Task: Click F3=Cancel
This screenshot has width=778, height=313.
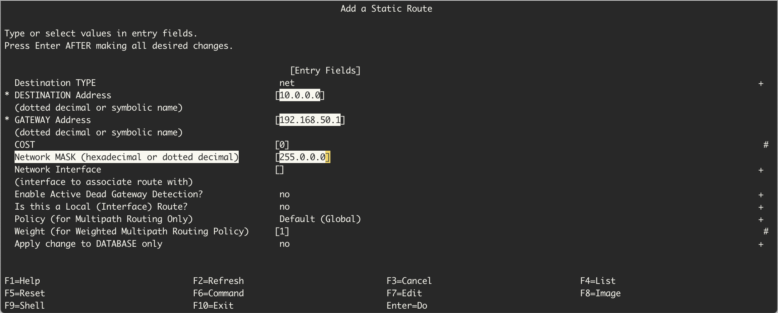Action: 409,281
